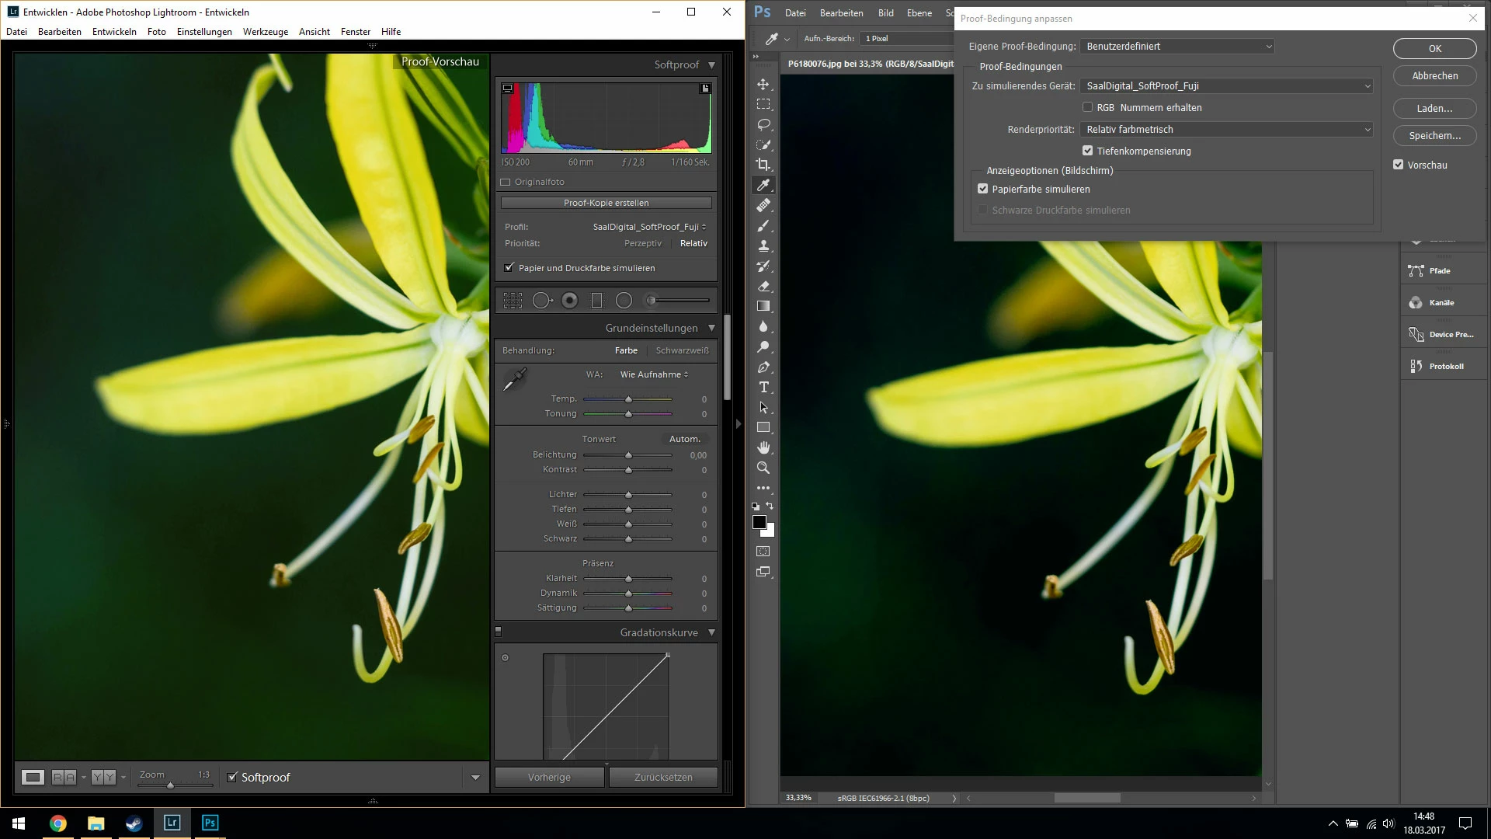Open Zu simulierendes Gerät dropdown

click(1225, 86)
